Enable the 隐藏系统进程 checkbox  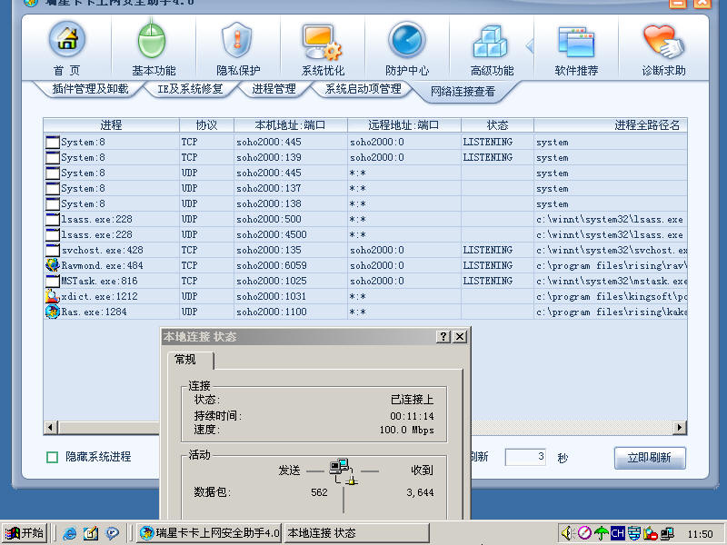tap(53, 457)
